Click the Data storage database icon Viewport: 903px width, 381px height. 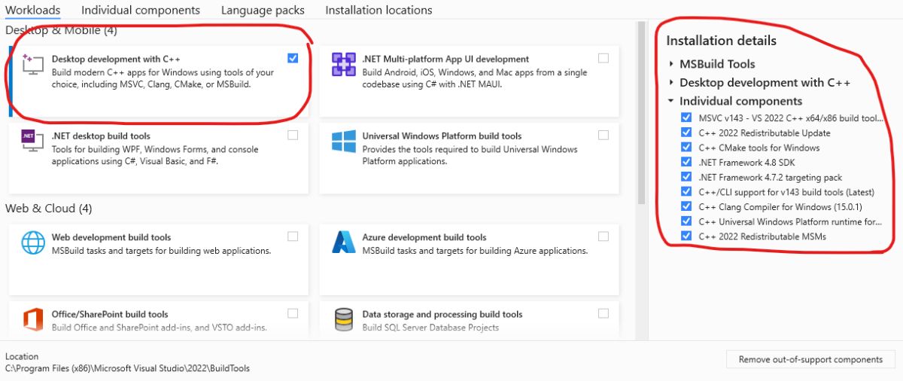[x=344, y=319]
